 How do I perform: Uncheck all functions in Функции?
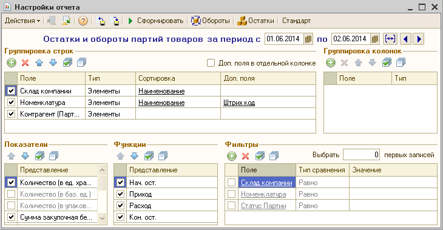[x=163, y=156]
